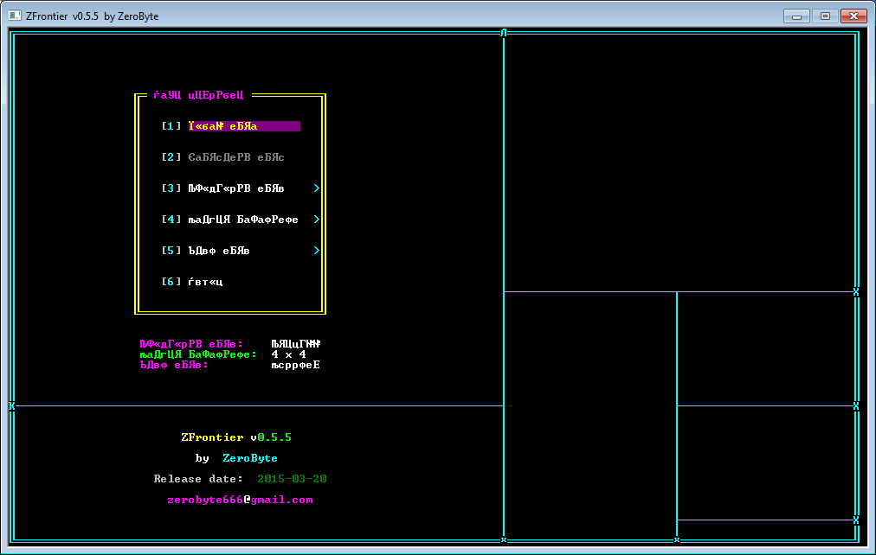
Task: Click the 4 x 4 map size value
Action: point(287,354)
